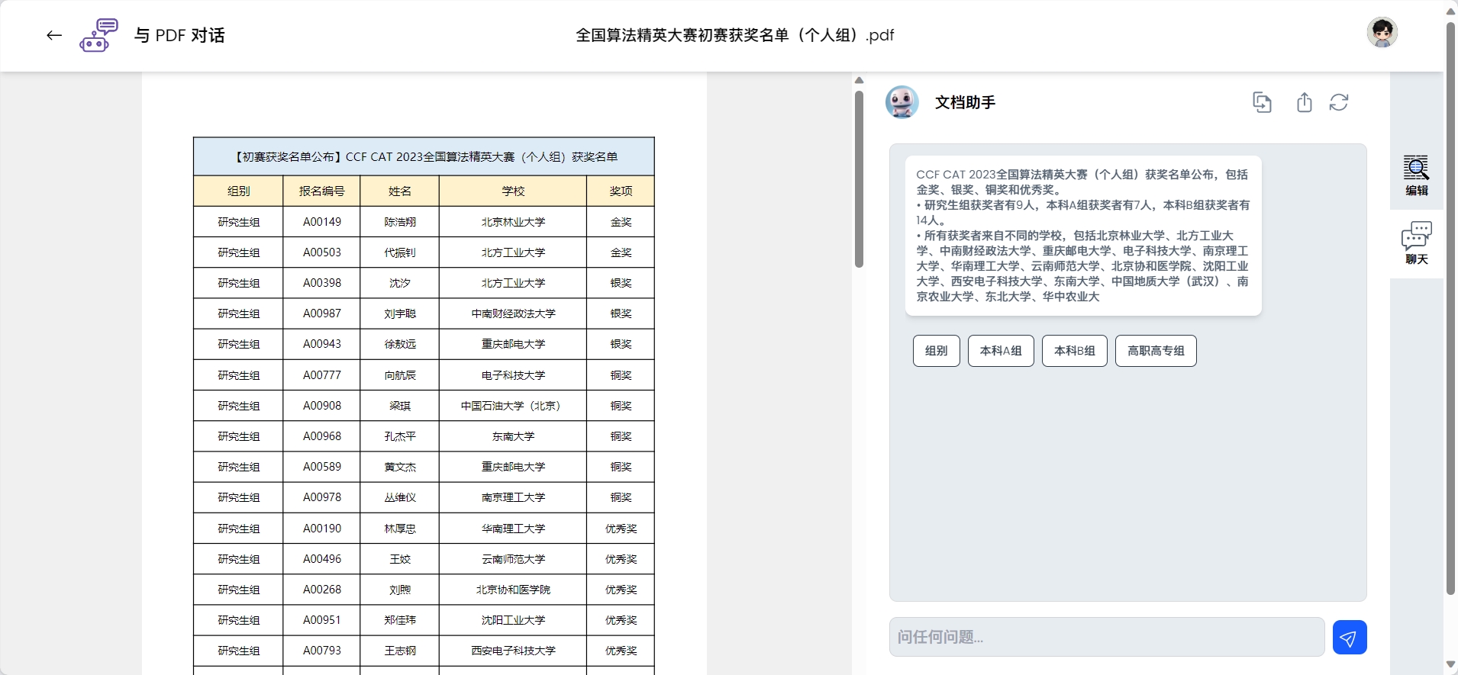Image resolution: width=1458 pixels, height=675 pixels.
Task: Click the 中国石油大学（北京）cell
Action: (513, 406)
